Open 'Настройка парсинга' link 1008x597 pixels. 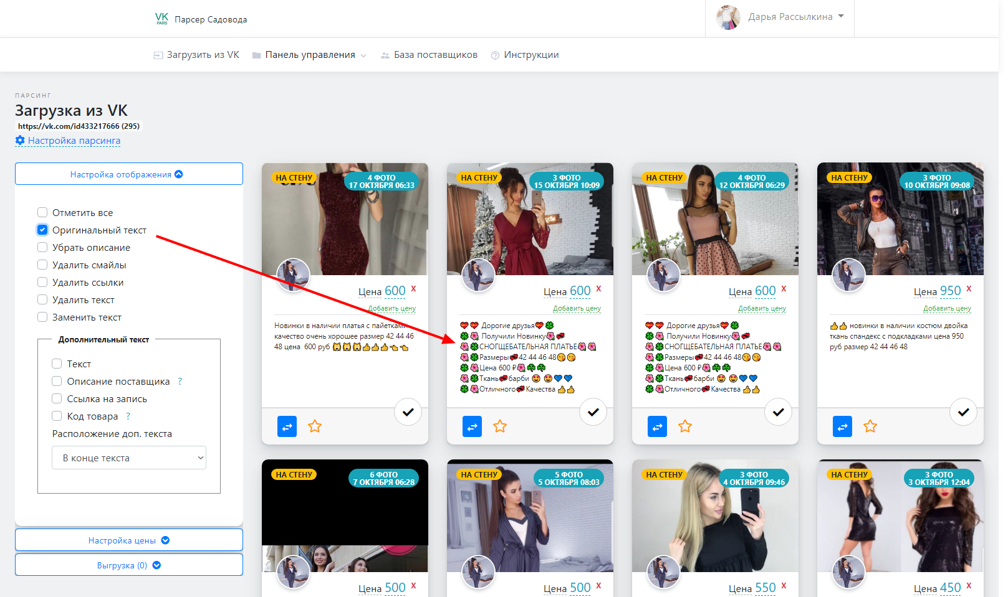pyautogui.click(x=74, y=141)
